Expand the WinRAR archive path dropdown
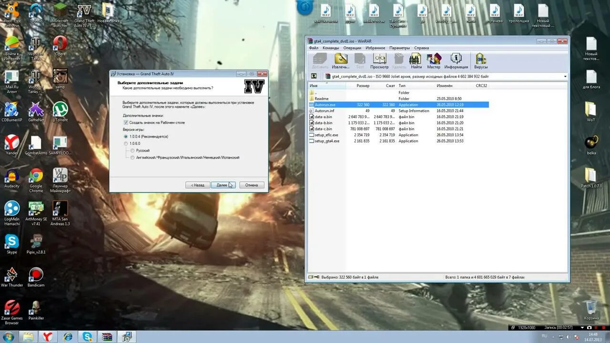Image resolution: width=610 pixels, height=343 pixels. coord(565,76)
